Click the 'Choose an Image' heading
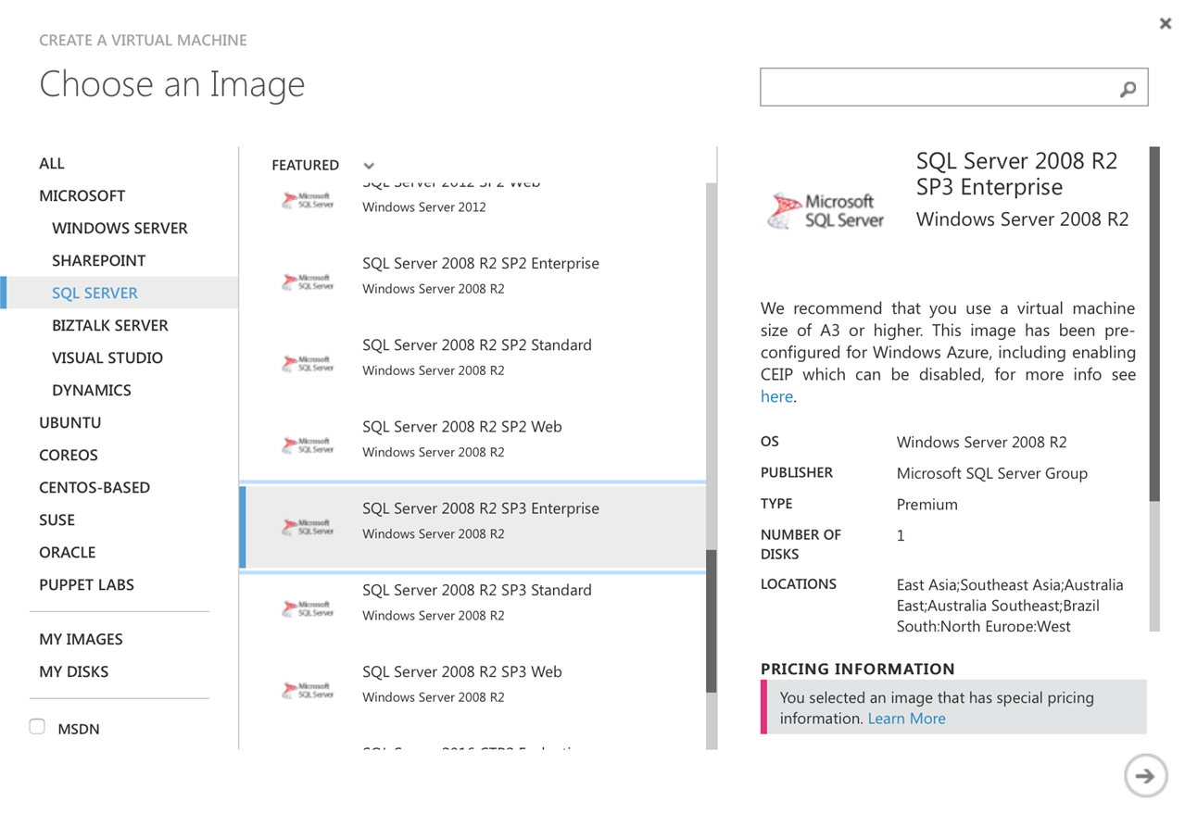The height and width of the screenshot is (826, 1185). [x=172, y=84]
